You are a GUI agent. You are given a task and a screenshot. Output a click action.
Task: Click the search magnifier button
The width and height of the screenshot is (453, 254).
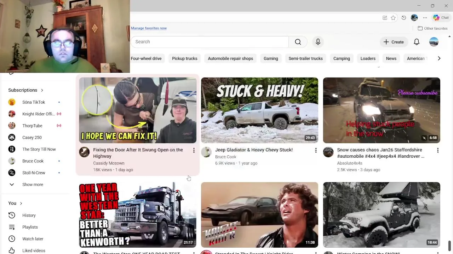298,42
